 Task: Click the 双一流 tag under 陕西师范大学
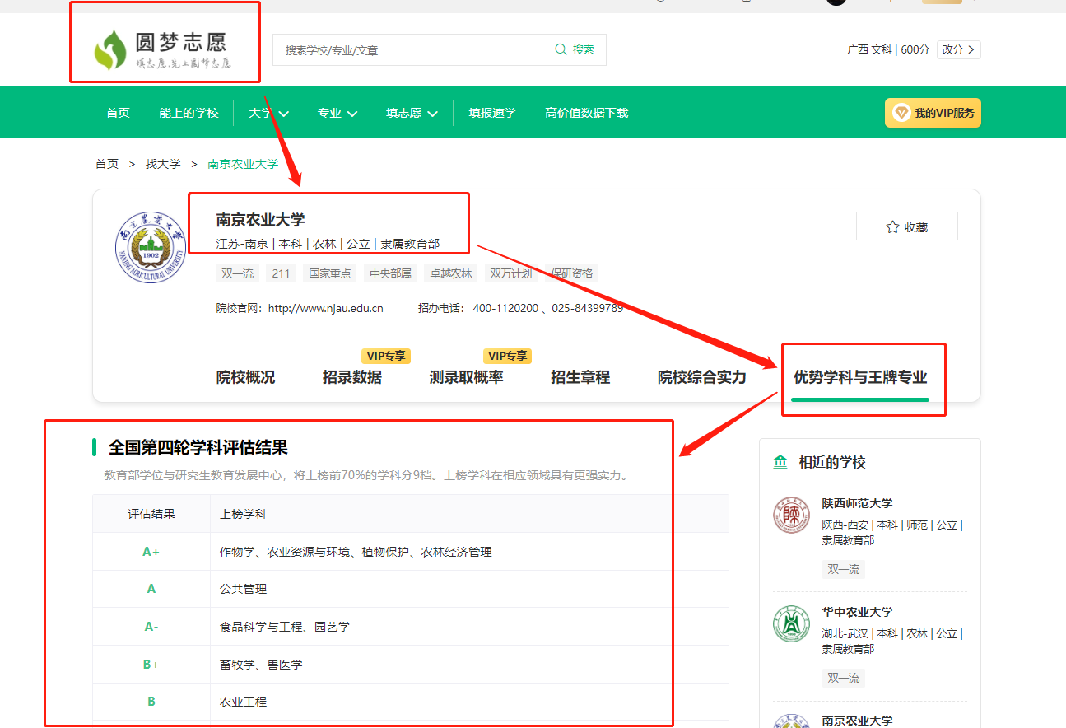click(x=844, y=569)
